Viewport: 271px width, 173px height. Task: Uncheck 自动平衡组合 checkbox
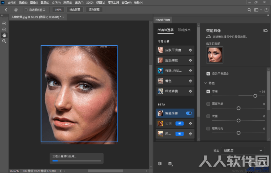(208, 74)
